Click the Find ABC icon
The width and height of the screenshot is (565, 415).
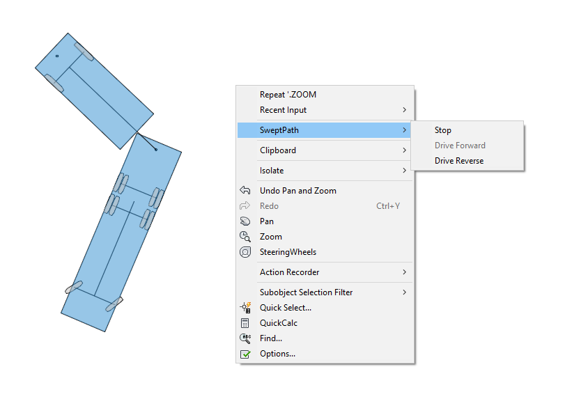245,338
